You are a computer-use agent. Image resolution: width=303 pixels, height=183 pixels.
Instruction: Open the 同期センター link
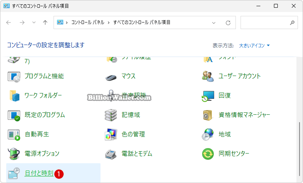point(234,154)
